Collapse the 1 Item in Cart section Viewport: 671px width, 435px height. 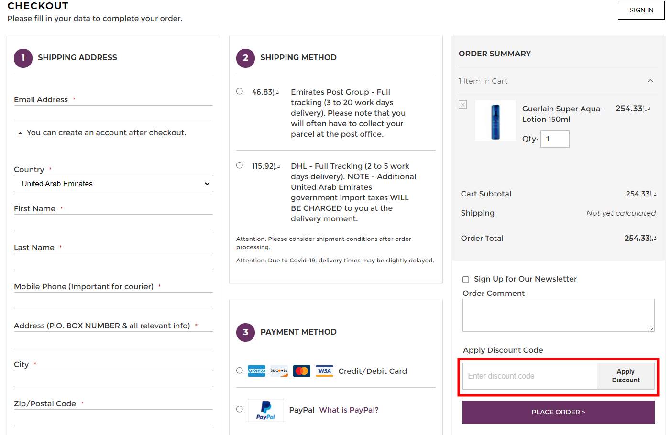650,81
